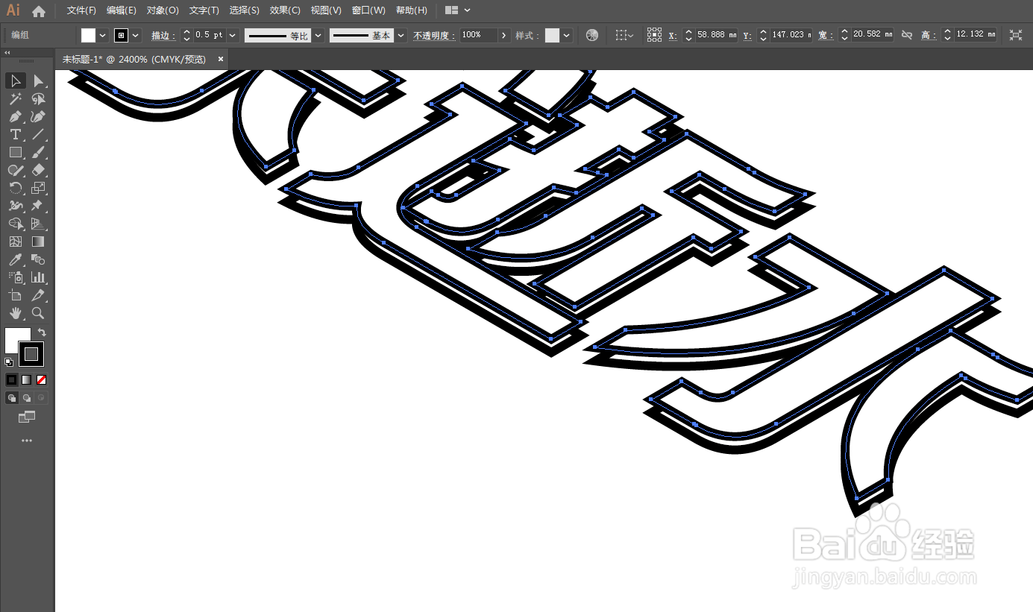
Task: Select the Paintbrush tool
Action: point(38,152)
